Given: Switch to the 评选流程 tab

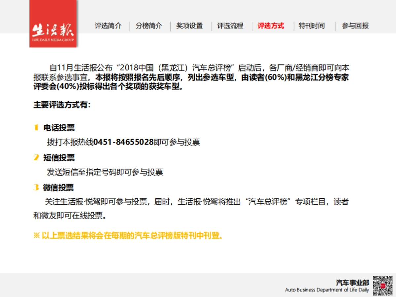Looking at the screenshot, I should click(230, 26).
